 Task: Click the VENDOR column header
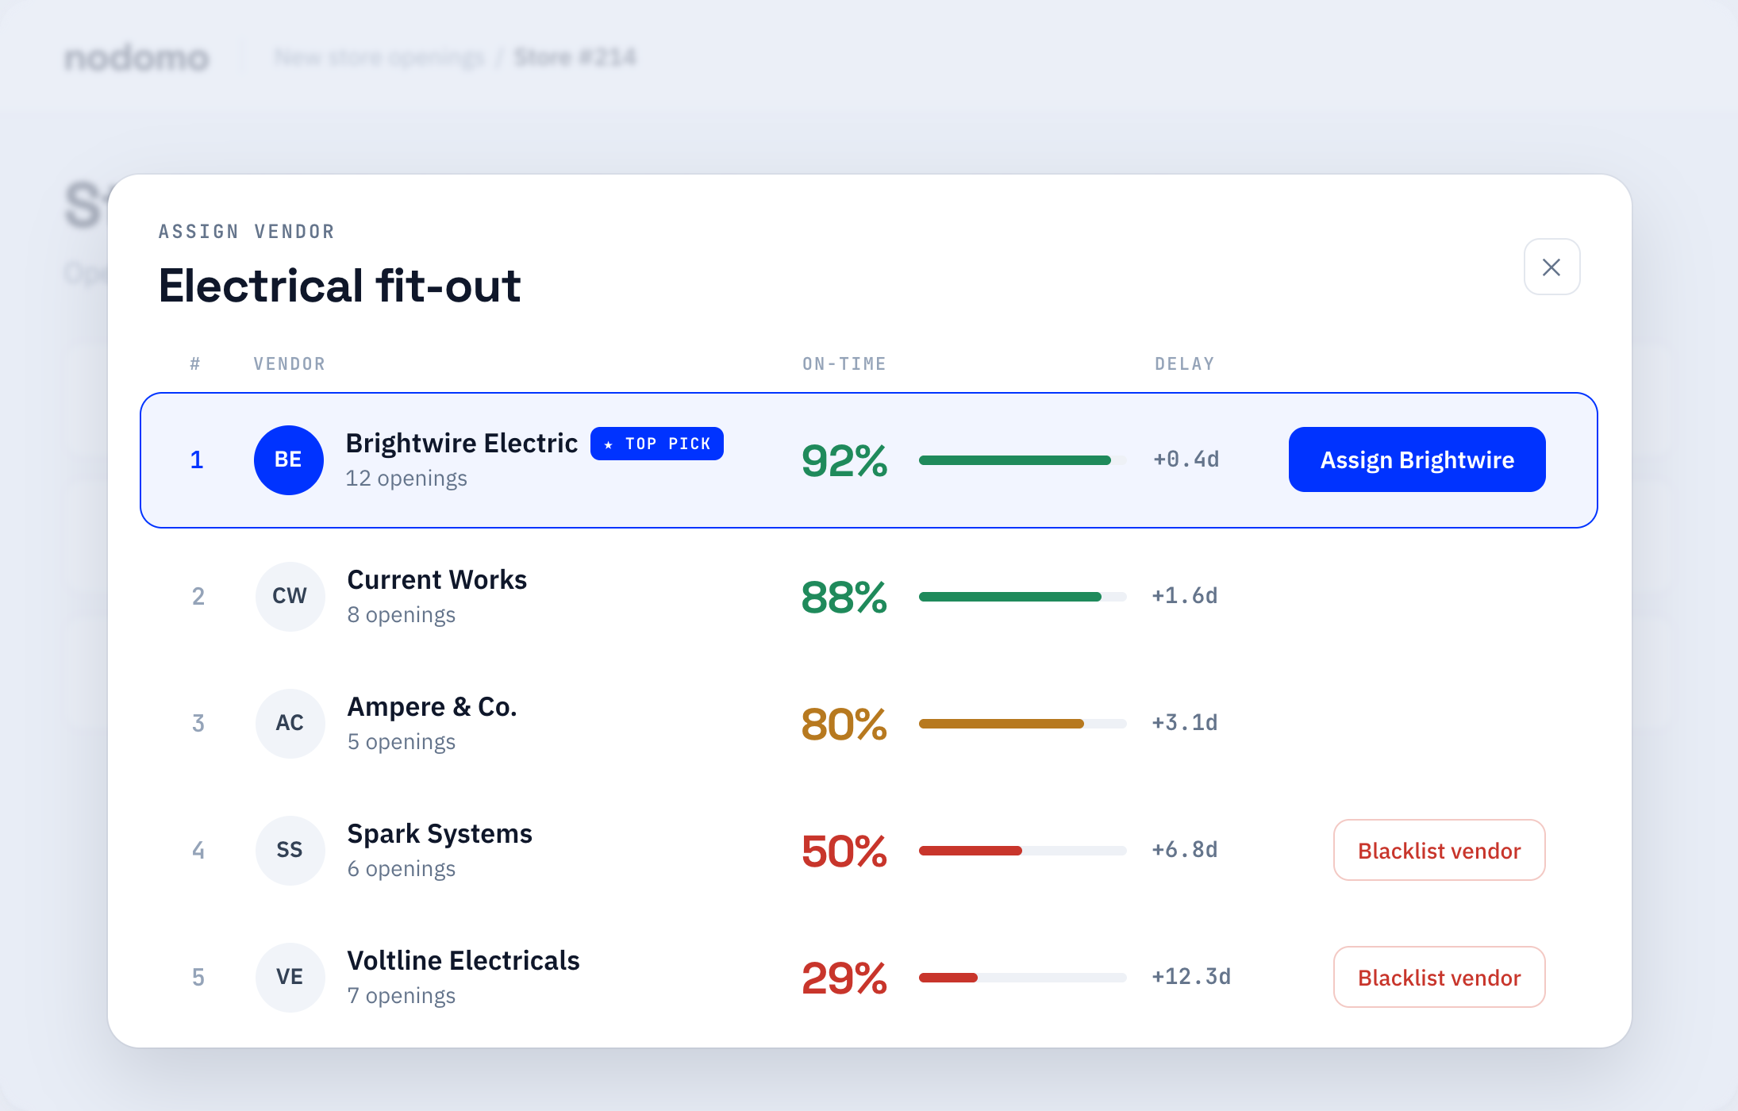coord(289,363)
